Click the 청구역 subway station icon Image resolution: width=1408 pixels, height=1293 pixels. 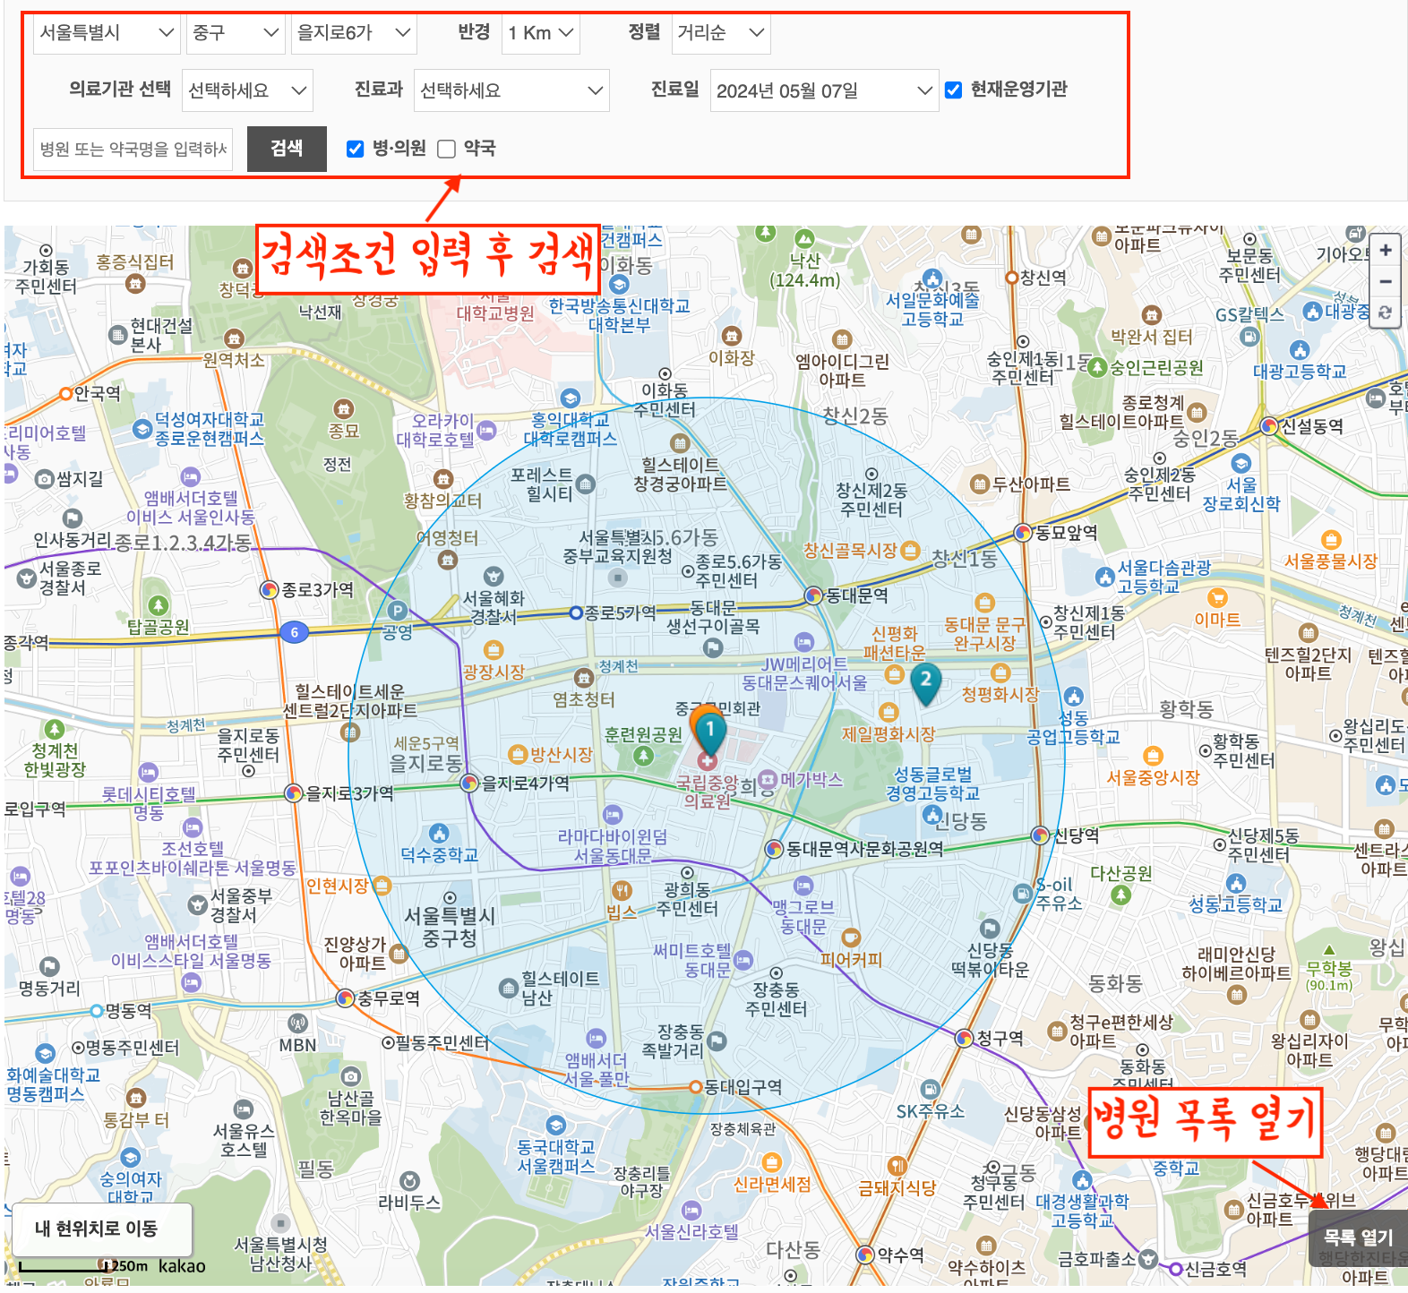pos(964,1038)
